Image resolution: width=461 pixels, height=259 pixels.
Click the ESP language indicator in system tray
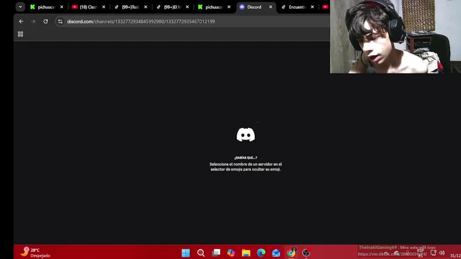coord(420,253)
